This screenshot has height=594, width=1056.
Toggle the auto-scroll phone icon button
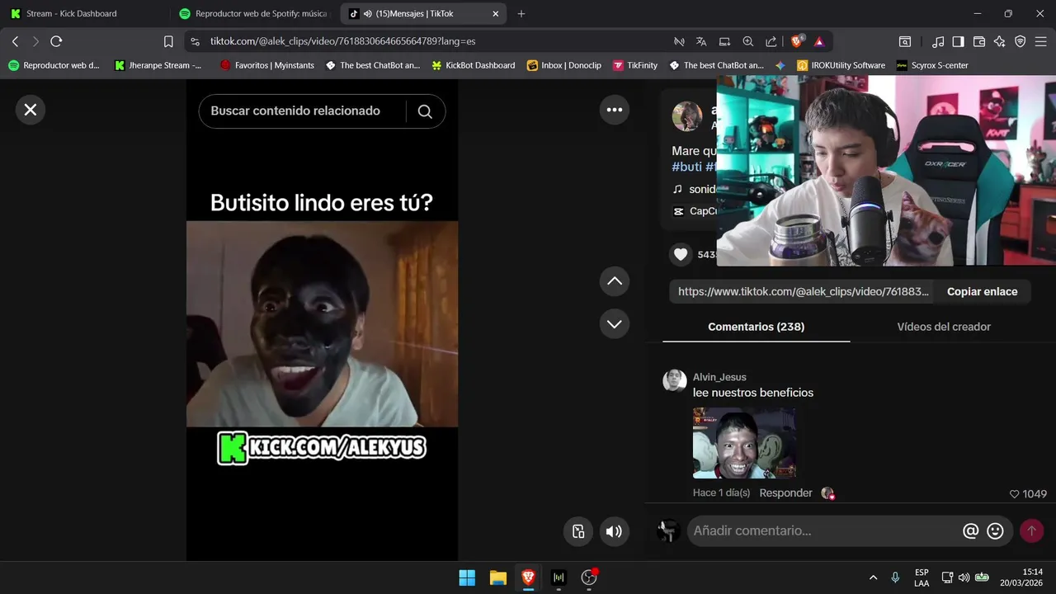coord(578,531)
